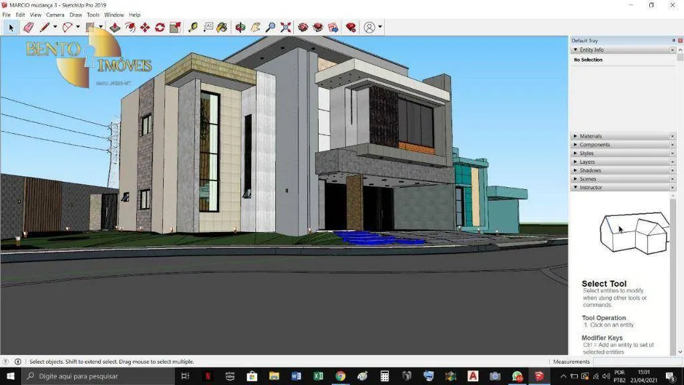The image size is (684, 385).
Task: Open Word from the taskbar
Action: click(x=296, y=376)
